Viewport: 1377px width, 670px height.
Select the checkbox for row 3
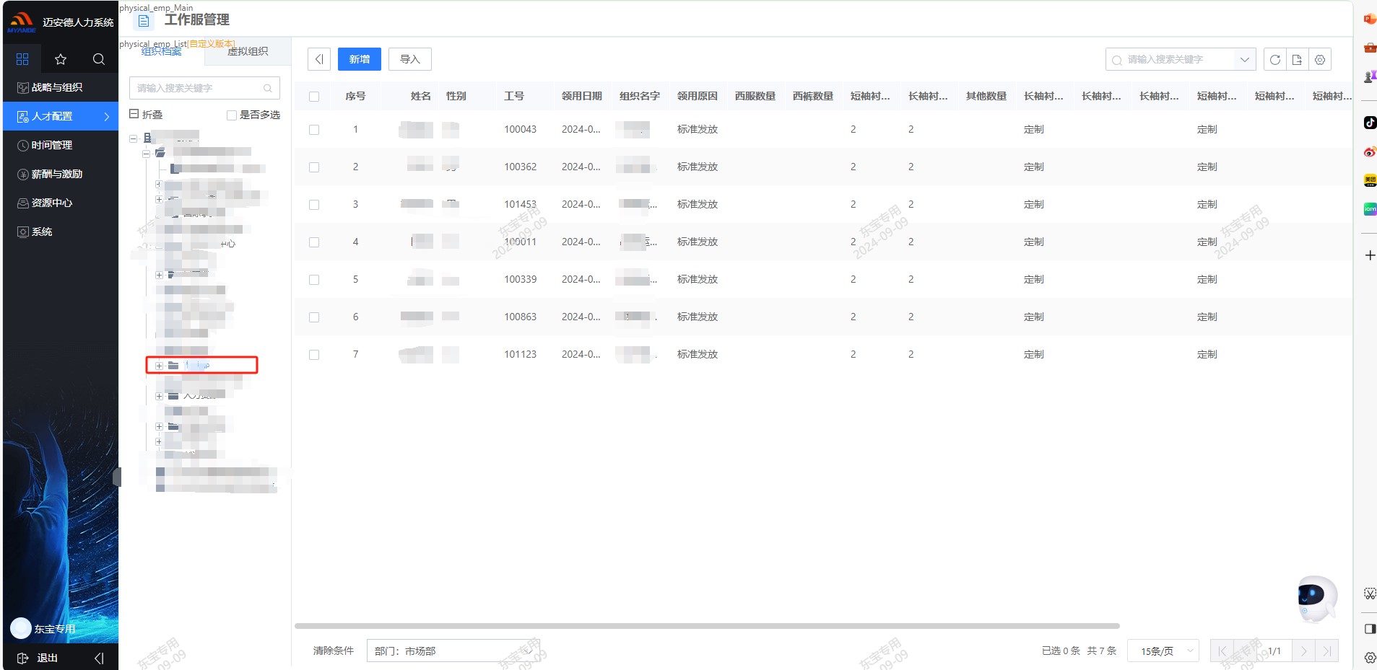(314, 205)
